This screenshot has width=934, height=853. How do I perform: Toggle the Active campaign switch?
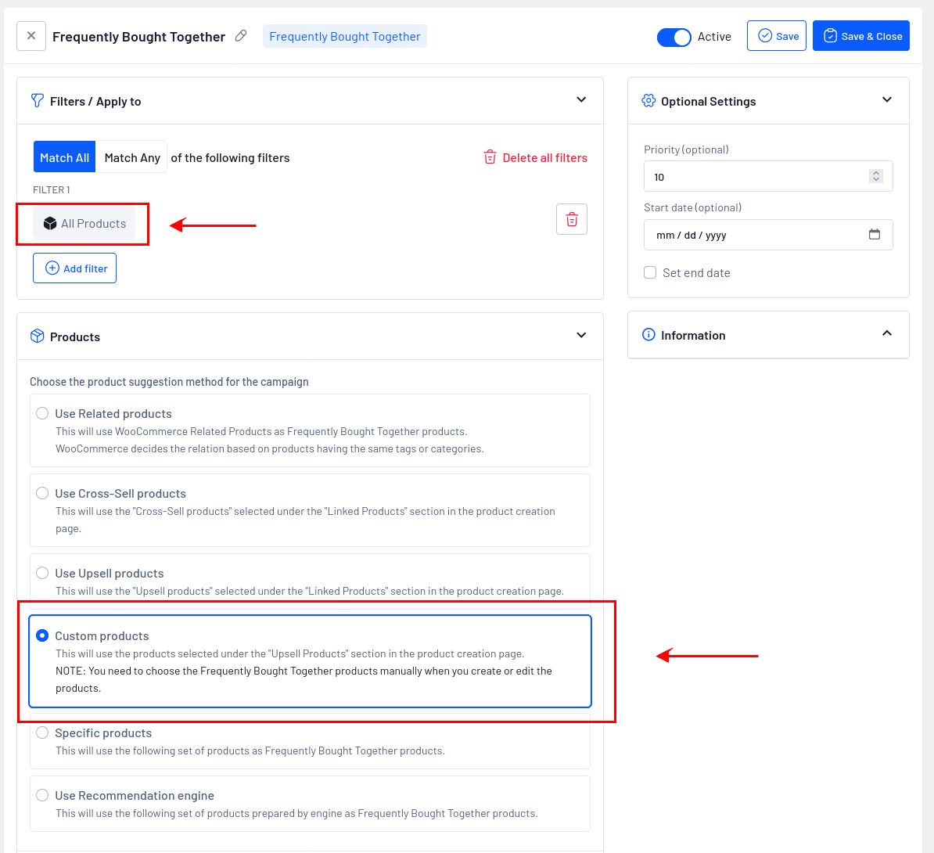[674, 37]
